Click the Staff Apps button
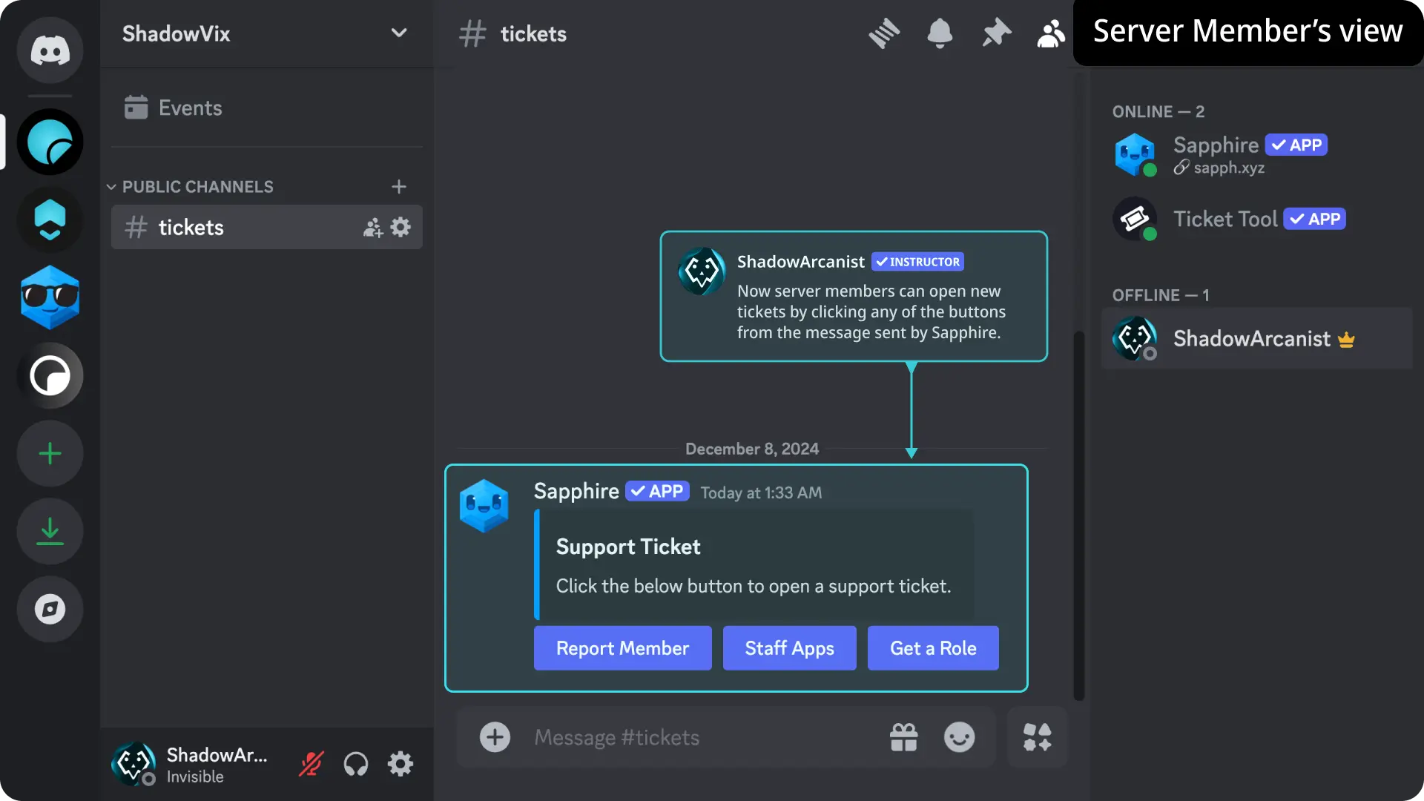The height and width of the screenshot is (801, 1424). pos(789,648)
